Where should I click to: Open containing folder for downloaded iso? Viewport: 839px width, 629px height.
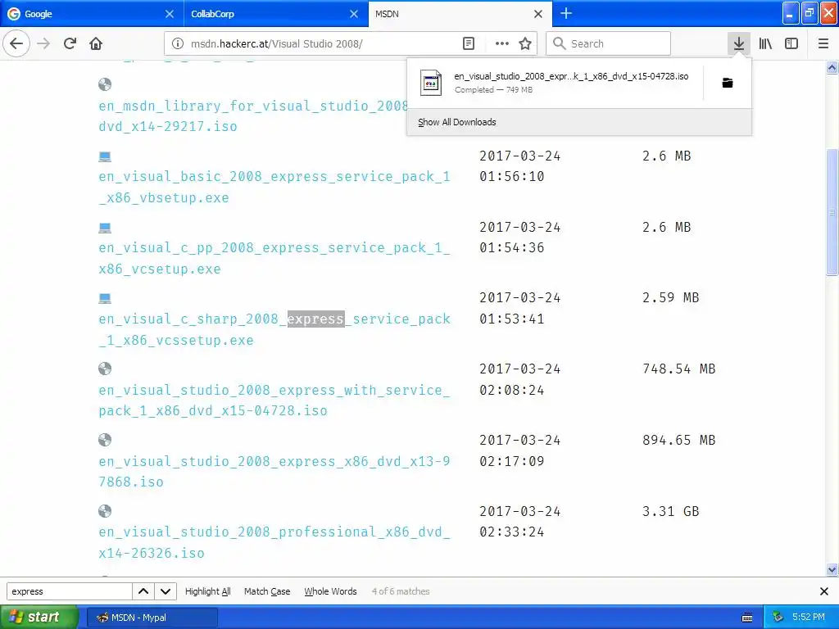(728, 83)
